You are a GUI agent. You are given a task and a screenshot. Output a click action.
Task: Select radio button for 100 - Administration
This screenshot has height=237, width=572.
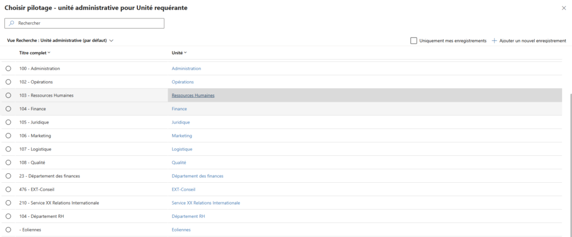click(x=8, y=69)
